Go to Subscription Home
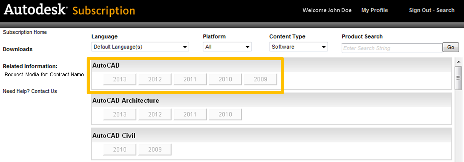Viewport: 464px width, 162px height. tap(25, 32)
